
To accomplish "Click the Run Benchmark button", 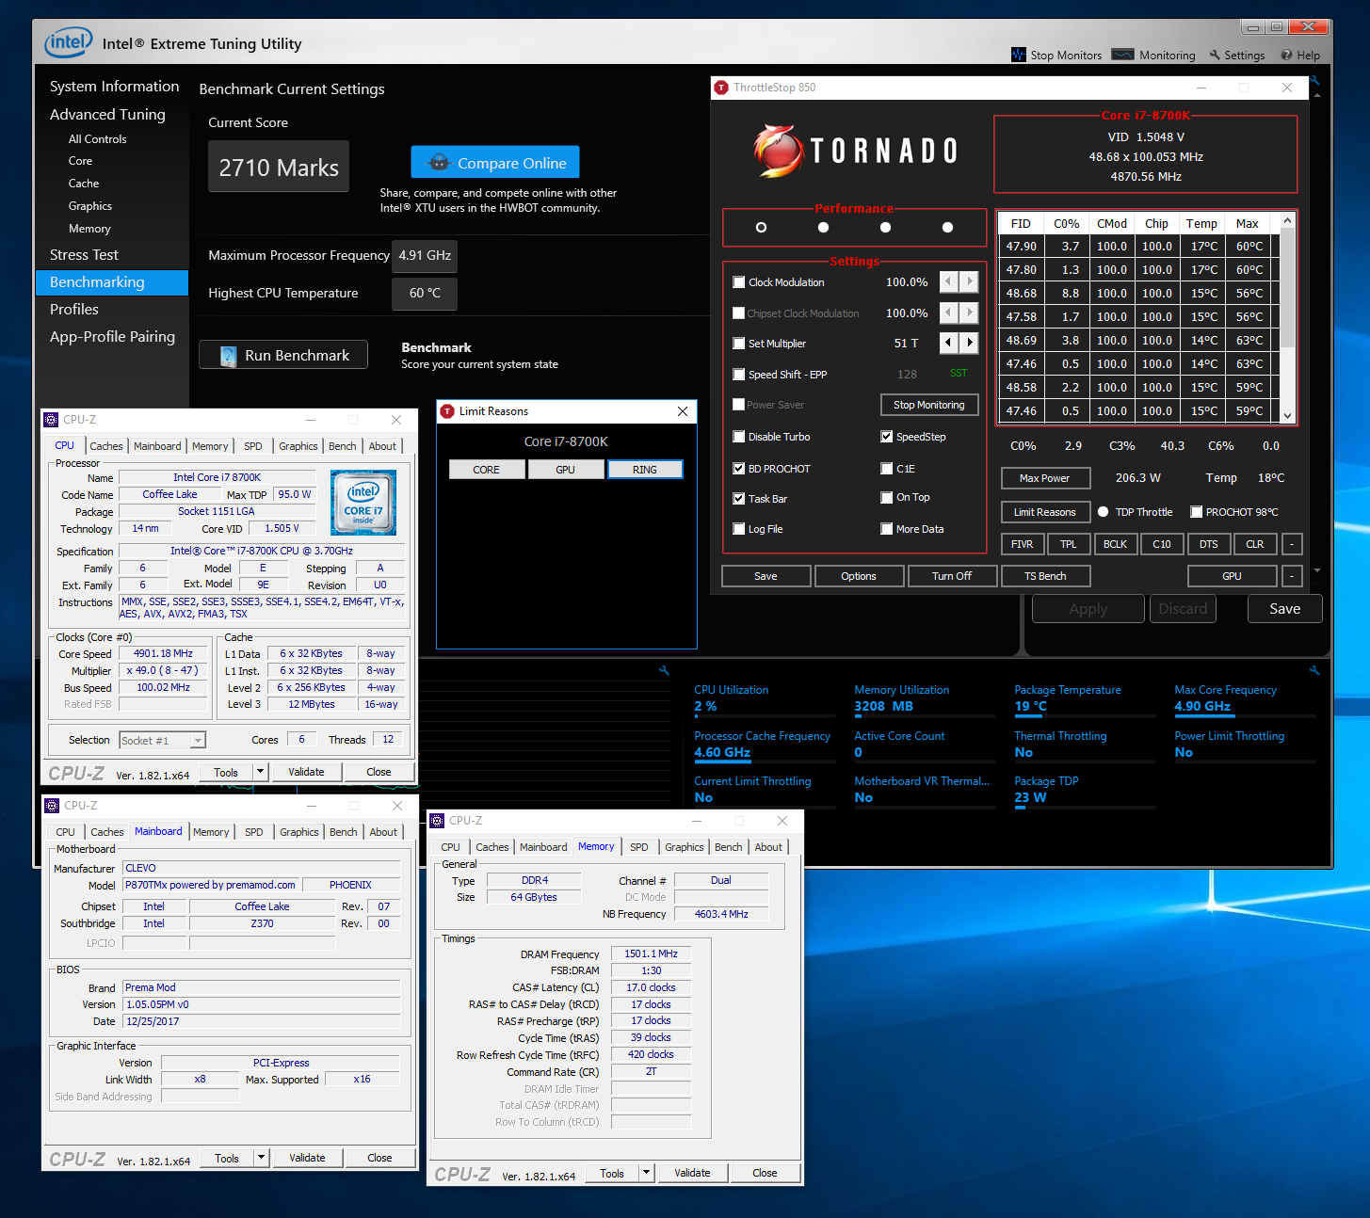I will [x=283, y=355].
